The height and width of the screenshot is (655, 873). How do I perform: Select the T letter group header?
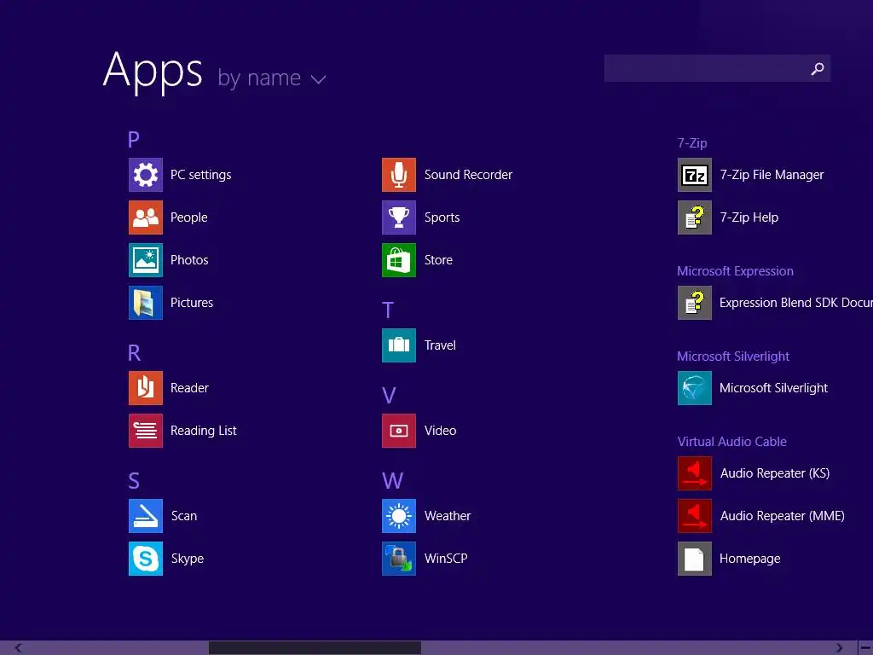click(x=388, y=310)
